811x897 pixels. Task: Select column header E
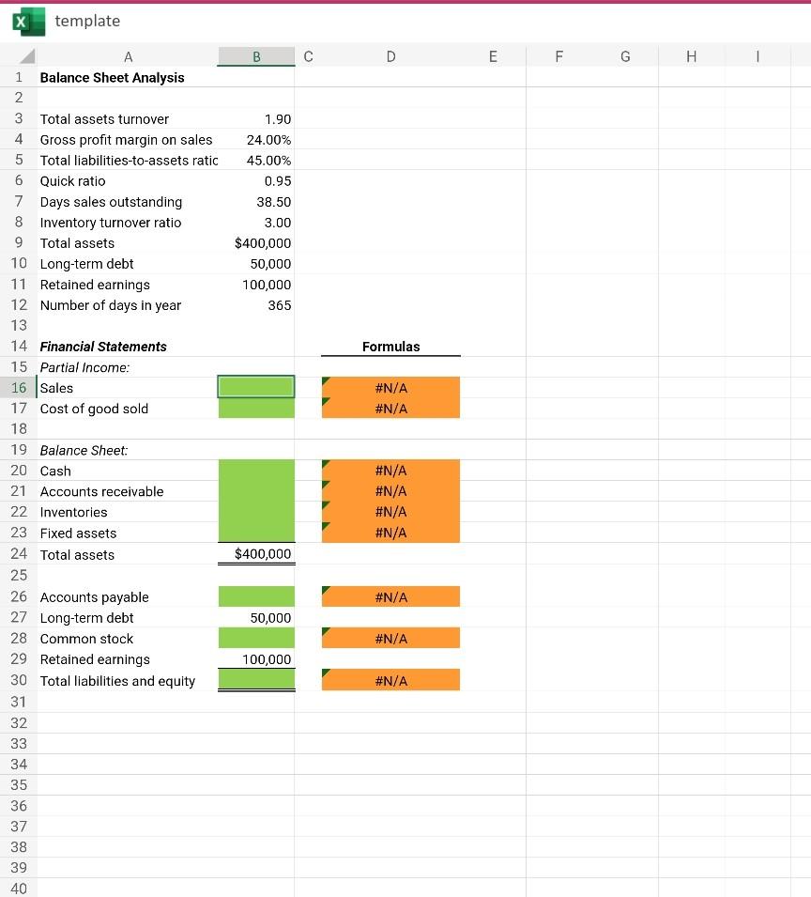(x=493, y=56)
